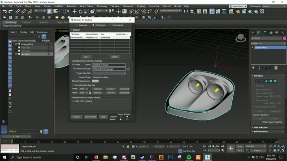The image size is (287, 161).
Task: Open the Graph Editors menu
Action: [x=87, y=6]
